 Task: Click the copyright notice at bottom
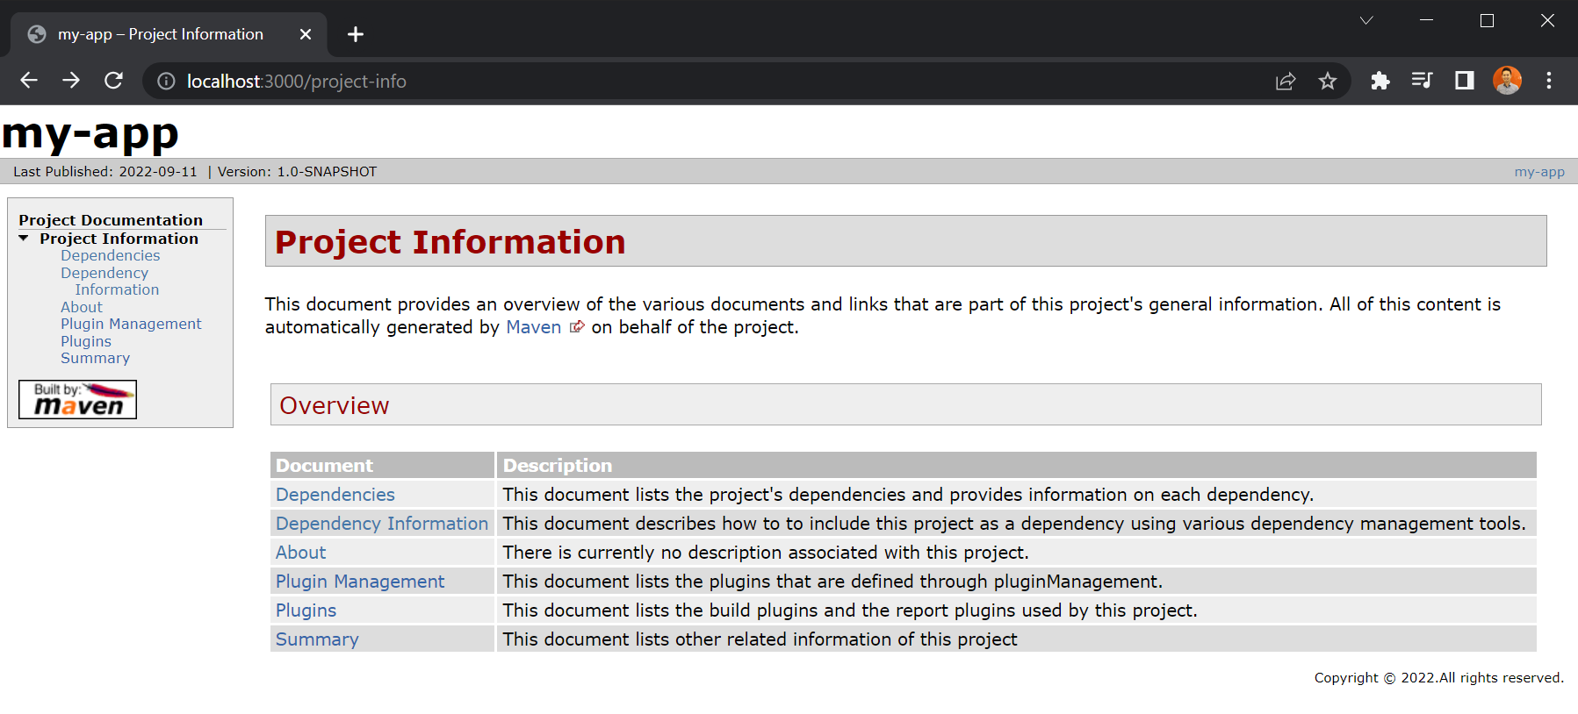[1438, 678]
